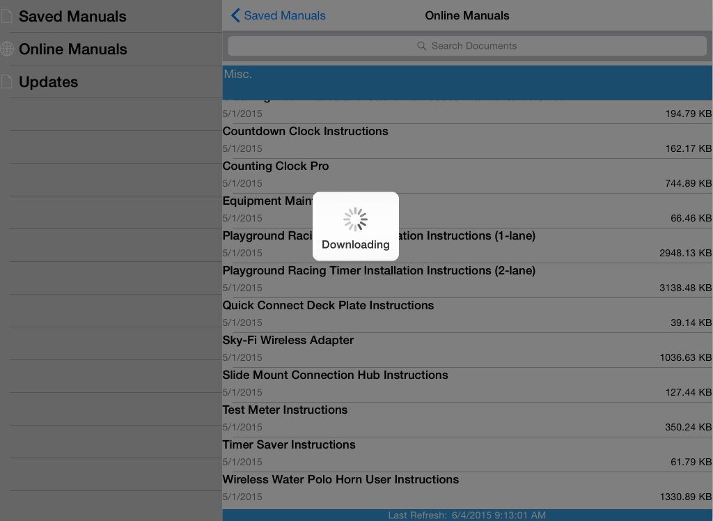Click the 194.79 KB file size
Screen dimensions: 713x521
(x=688, y=114)
